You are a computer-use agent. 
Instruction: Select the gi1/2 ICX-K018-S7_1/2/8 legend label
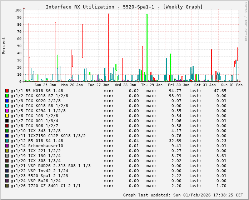click(39, 96)
